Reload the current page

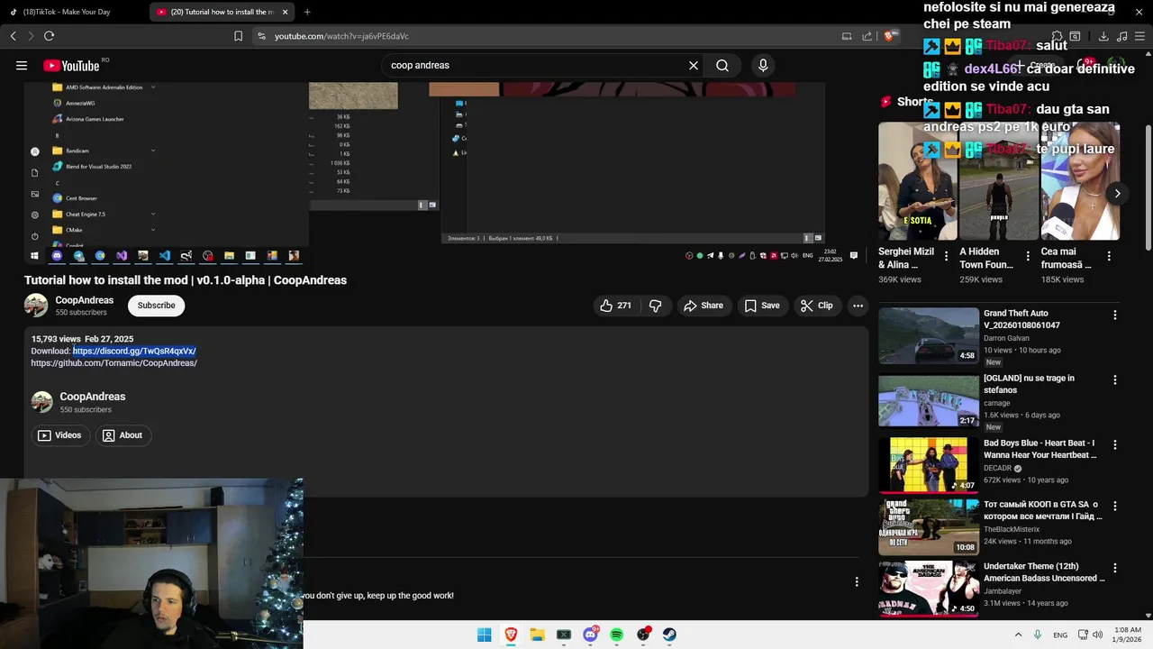point(50,36)
